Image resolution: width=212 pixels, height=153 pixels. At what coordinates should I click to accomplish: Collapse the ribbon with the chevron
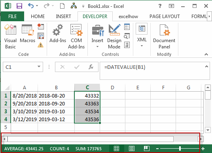click(206, 54)
